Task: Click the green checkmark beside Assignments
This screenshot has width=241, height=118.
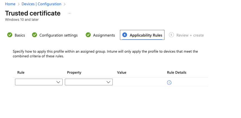Action: click(88, 35)
